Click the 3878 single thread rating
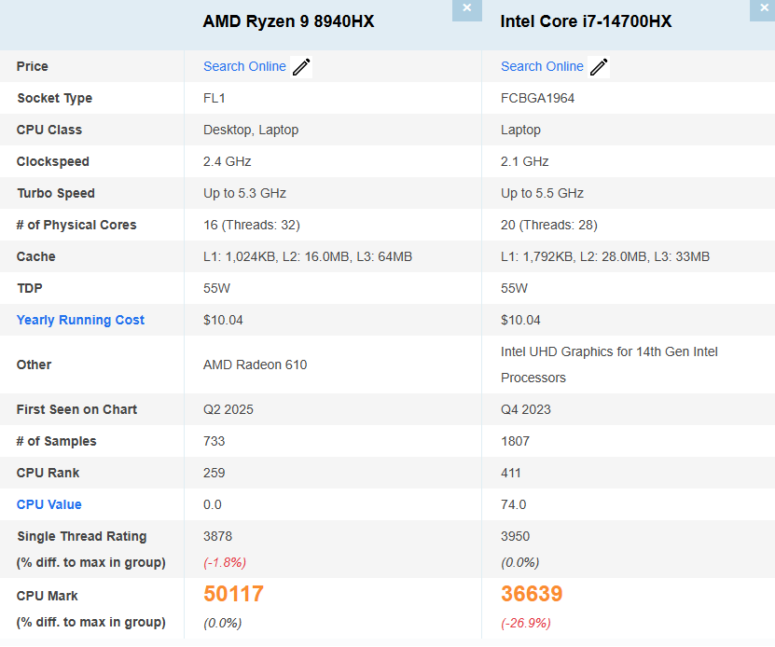The image size is (775, 647). [x=217, y=536]
